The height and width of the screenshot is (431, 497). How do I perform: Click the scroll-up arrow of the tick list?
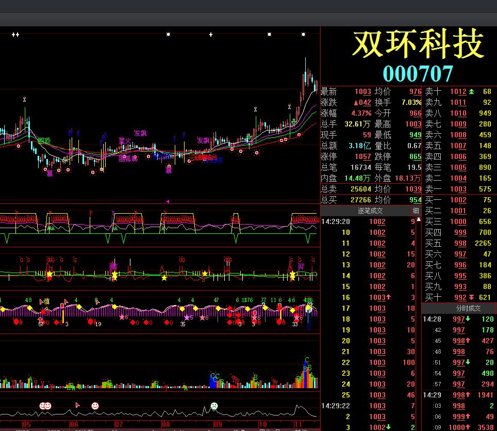(x=419, y=219)
